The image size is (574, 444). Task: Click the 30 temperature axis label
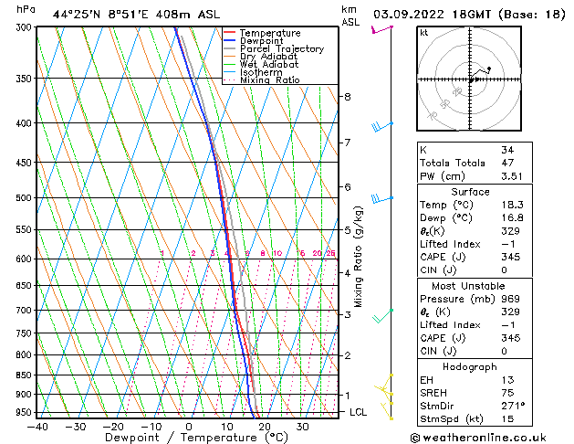click(x=302, y=427)
